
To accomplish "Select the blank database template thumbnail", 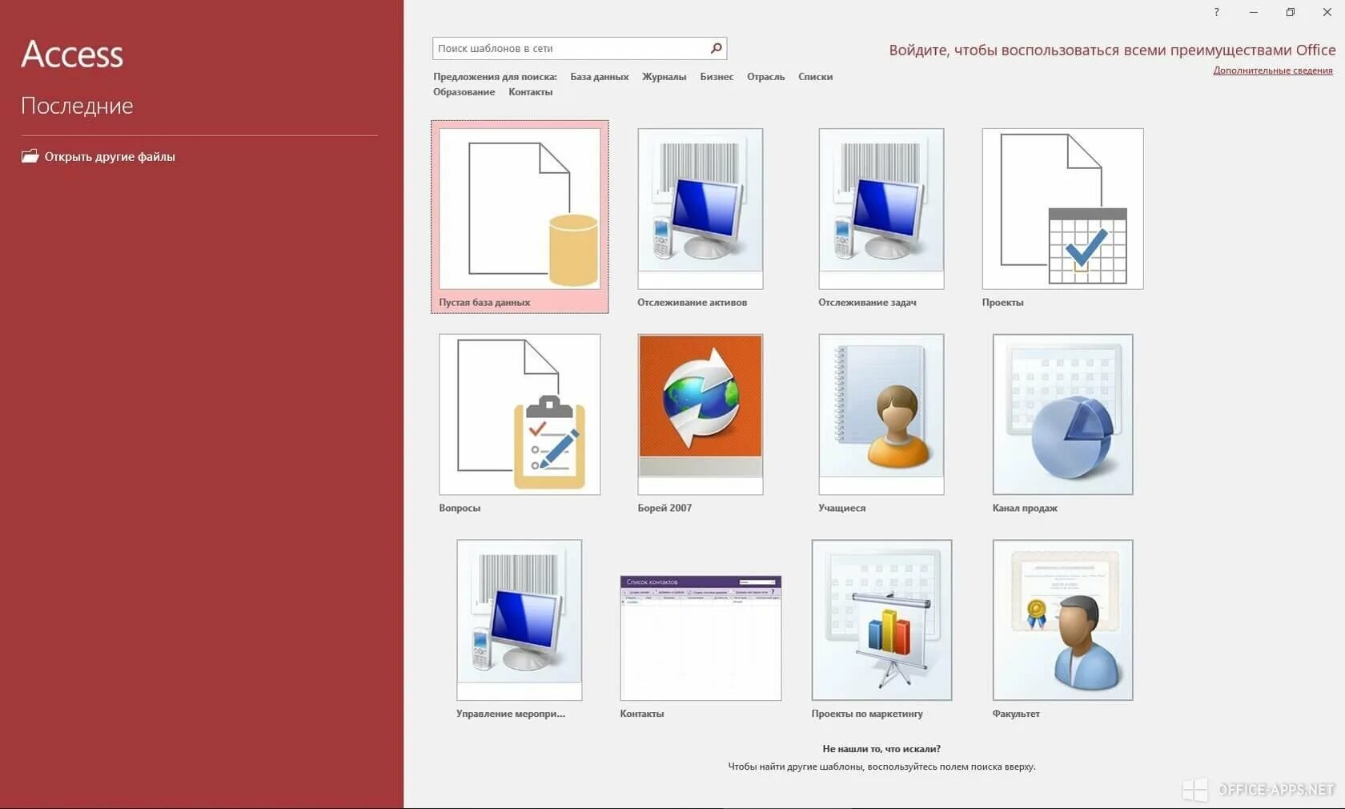I will [x=520, y=208].
